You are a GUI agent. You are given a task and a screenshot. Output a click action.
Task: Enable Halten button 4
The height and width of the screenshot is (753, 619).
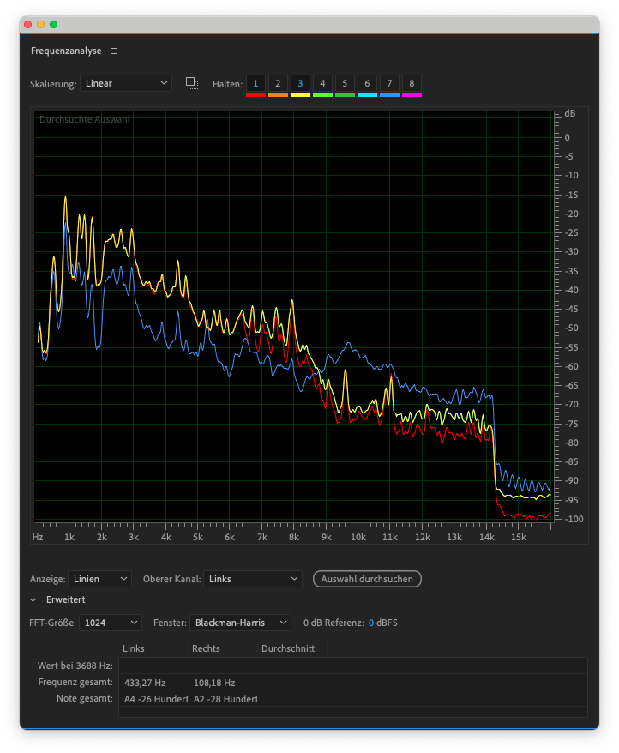[x=322, y=83]
